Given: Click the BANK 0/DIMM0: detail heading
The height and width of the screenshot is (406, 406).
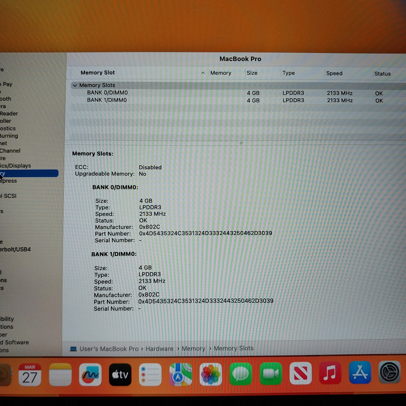Looking at the screenshot, I should [115, 187].
